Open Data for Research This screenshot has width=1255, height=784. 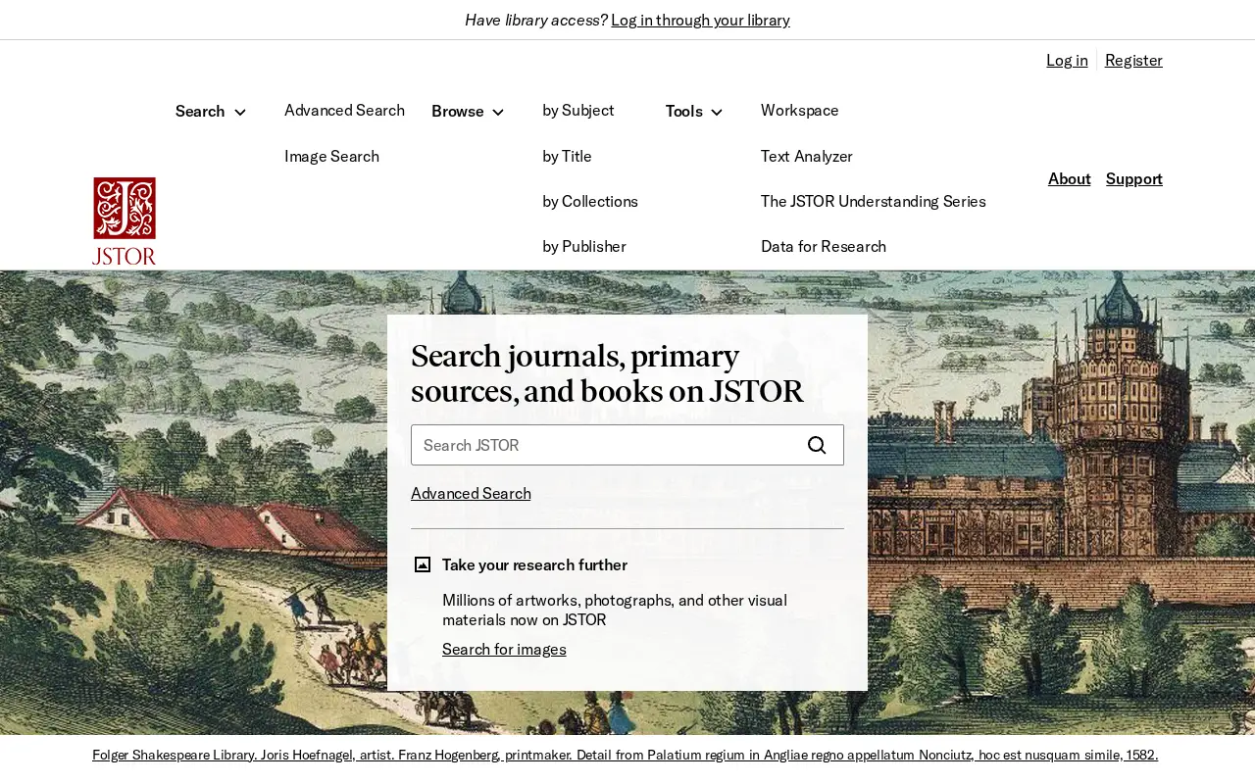point(824,246)
